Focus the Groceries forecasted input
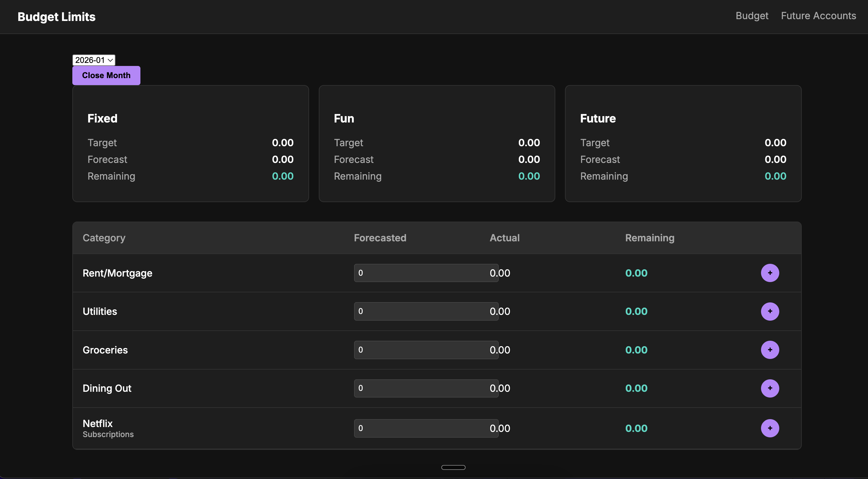The width and height of the screenshot is (868, 479). (426, 350)
